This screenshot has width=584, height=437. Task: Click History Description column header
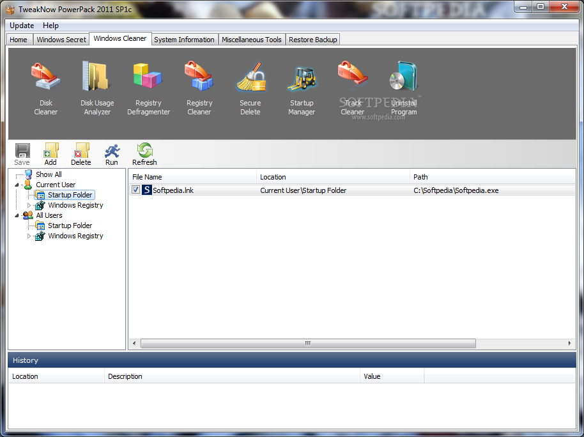point(232,376)
